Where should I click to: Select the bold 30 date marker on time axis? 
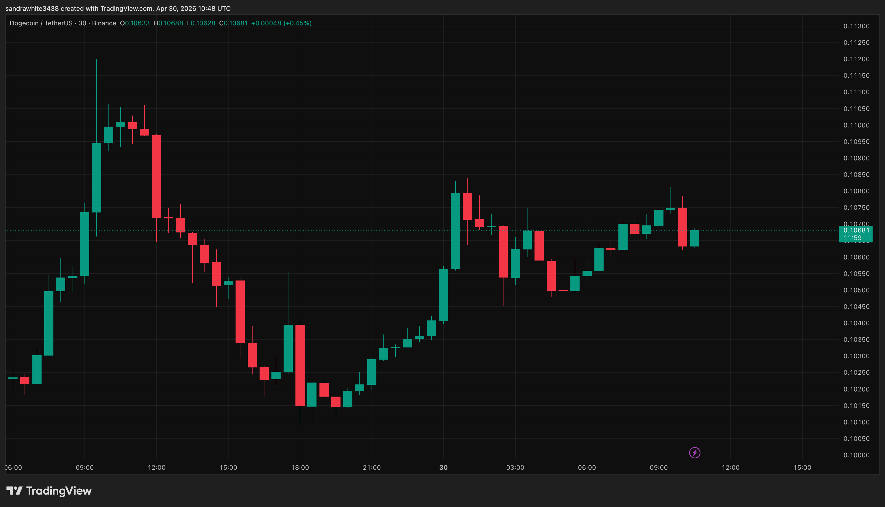click(x=443, y=468)
